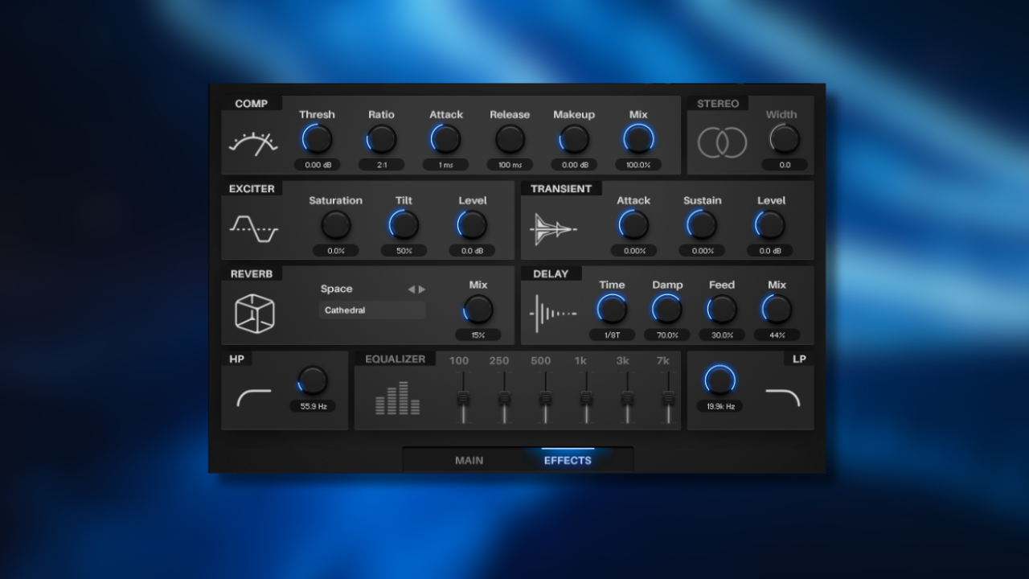Open the Cathedral reverb space dropdown

(372, 310)
